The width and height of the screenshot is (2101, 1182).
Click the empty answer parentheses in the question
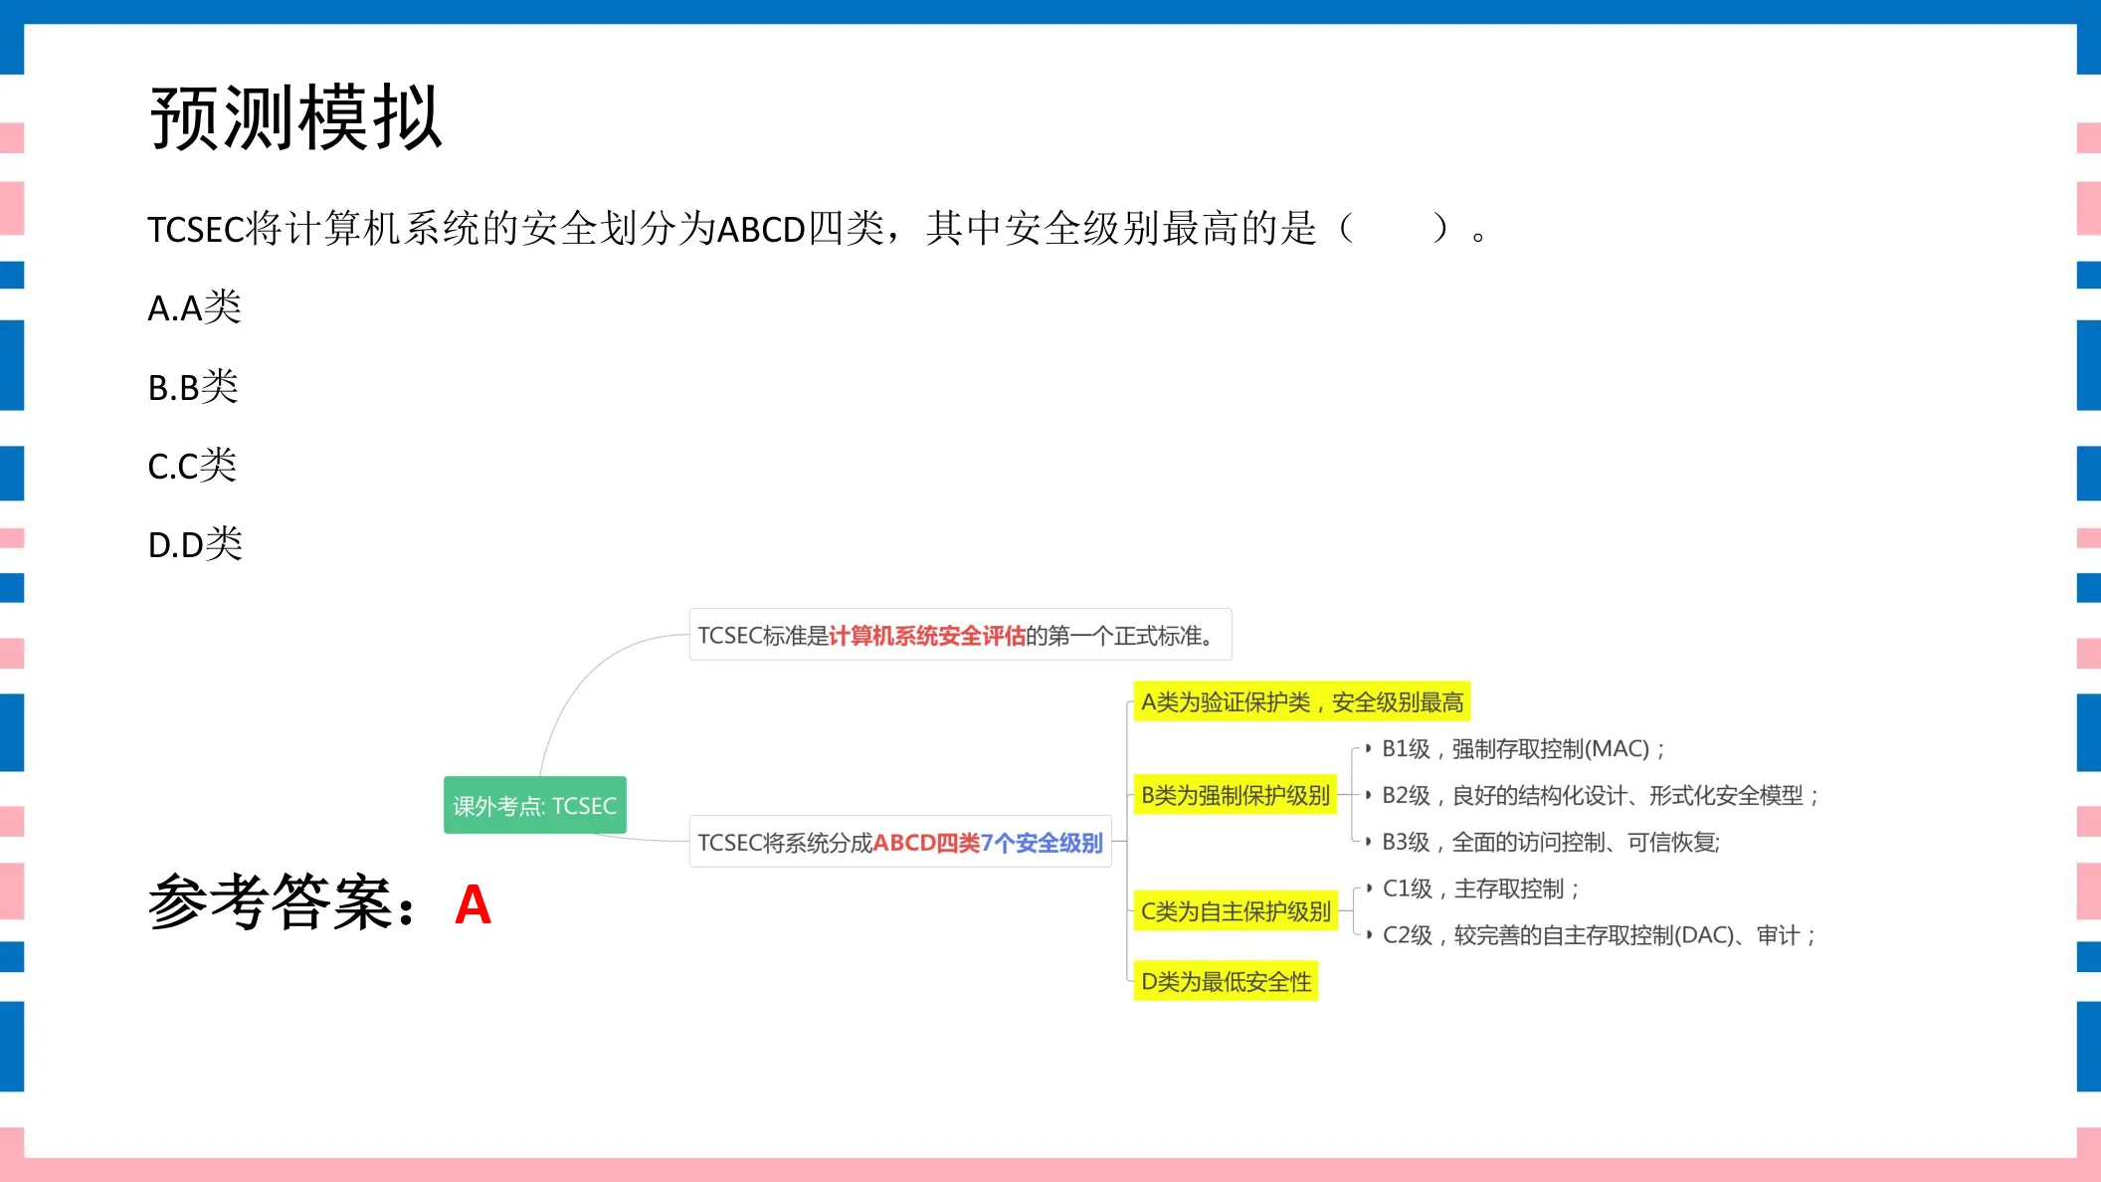point(1395,229)
